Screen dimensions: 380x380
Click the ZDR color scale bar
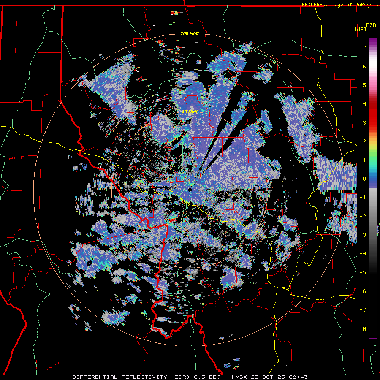(373, 187)
